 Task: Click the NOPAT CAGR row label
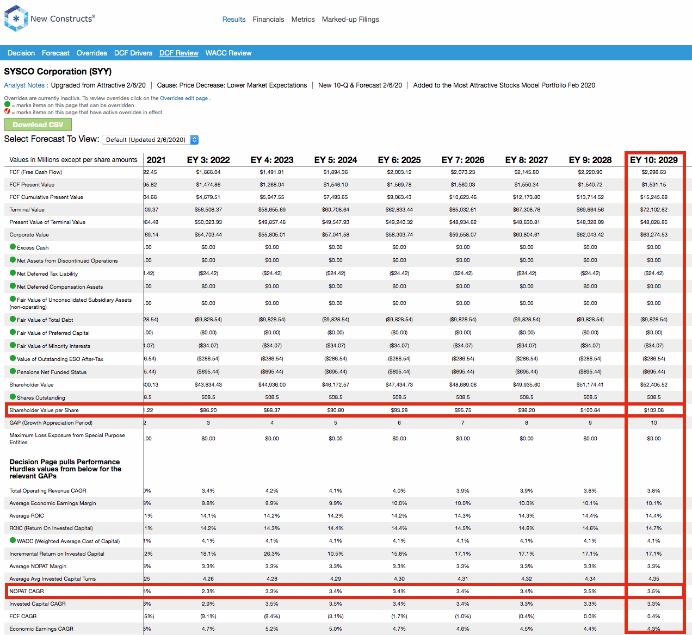click(27, 592)
